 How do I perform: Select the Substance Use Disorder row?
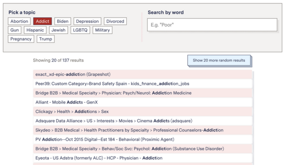pyautogui.click(x=142, y=149)
